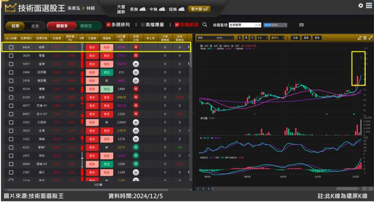Check the watchlist box for 2466
Screen dimensions: 374x203
(x=11, y=72)
